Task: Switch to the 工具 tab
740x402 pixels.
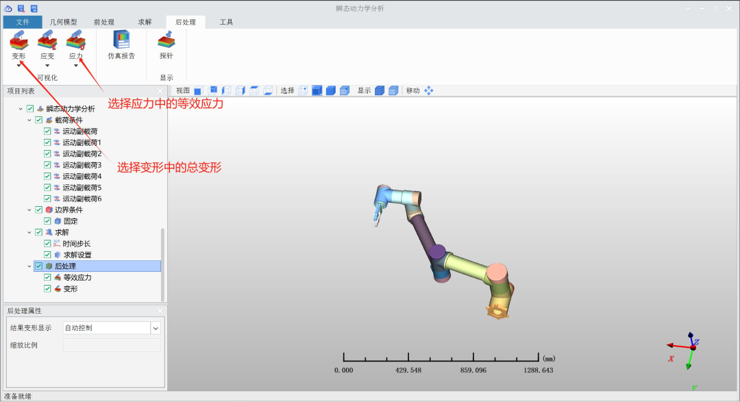Action: coord(226,22)
